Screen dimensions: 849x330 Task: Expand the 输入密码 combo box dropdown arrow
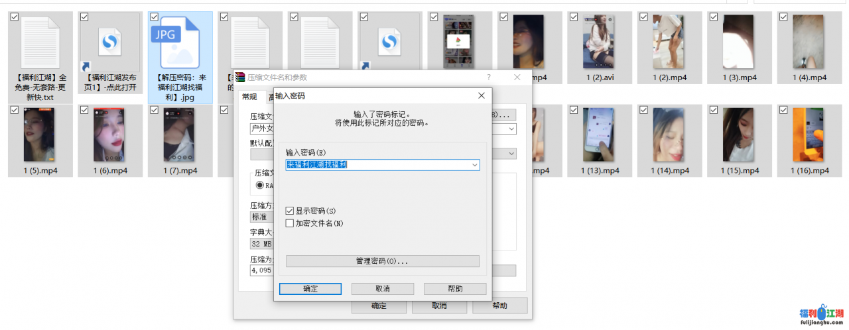[474, 165]
